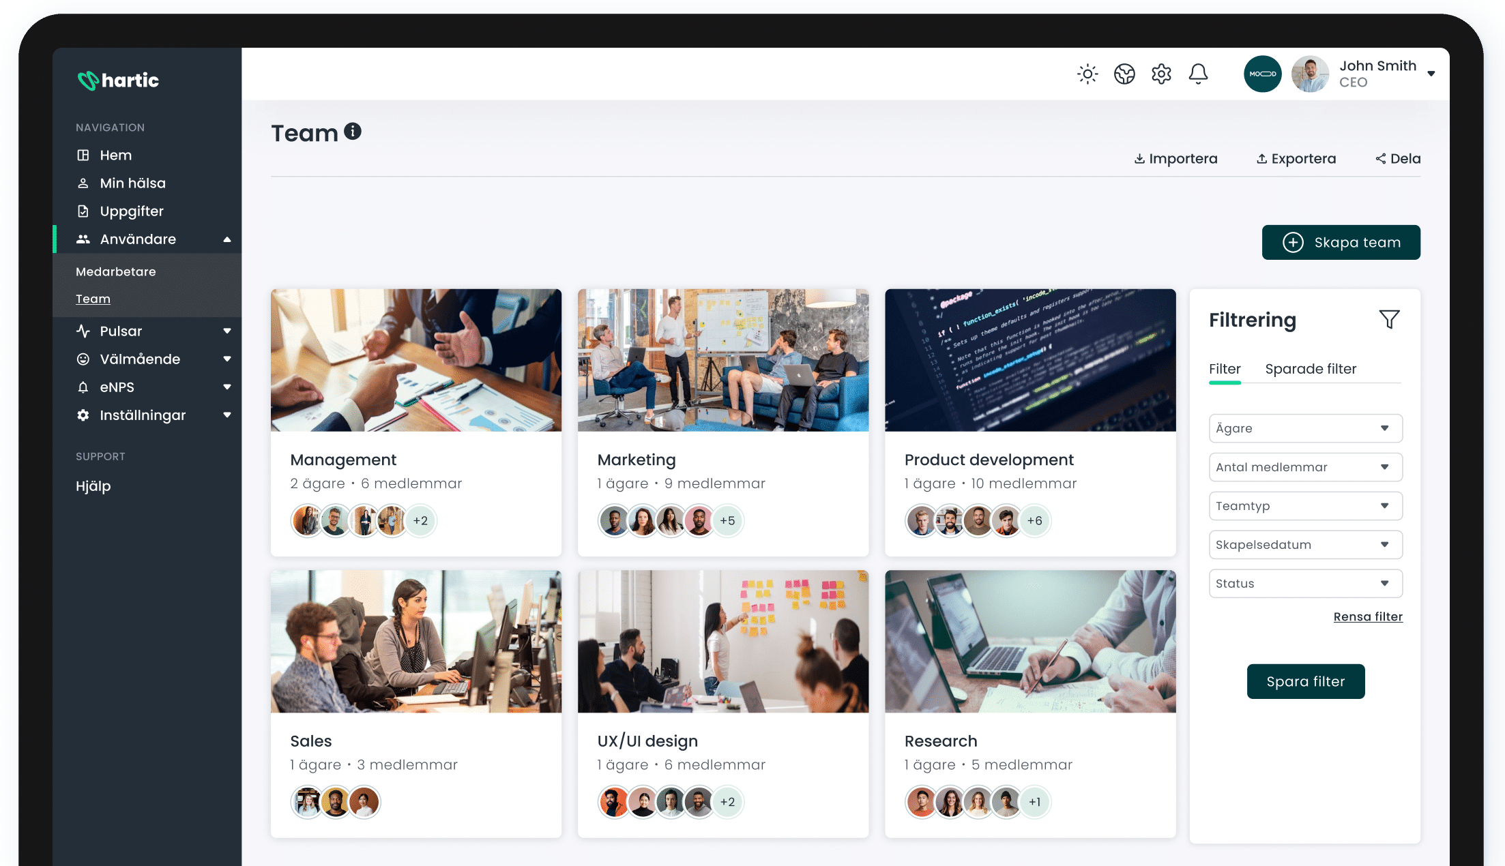Click the Skapa team button
This screenshot has height=866, width=1505.
(1341, 242)
